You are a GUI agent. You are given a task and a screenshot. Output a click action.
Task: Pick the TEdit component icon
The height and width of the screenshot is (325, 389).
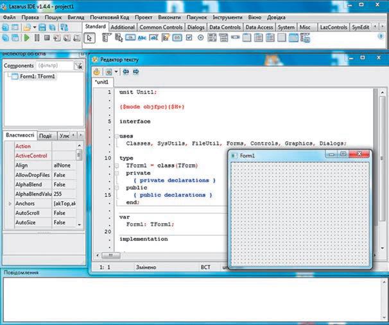[153, 38]
